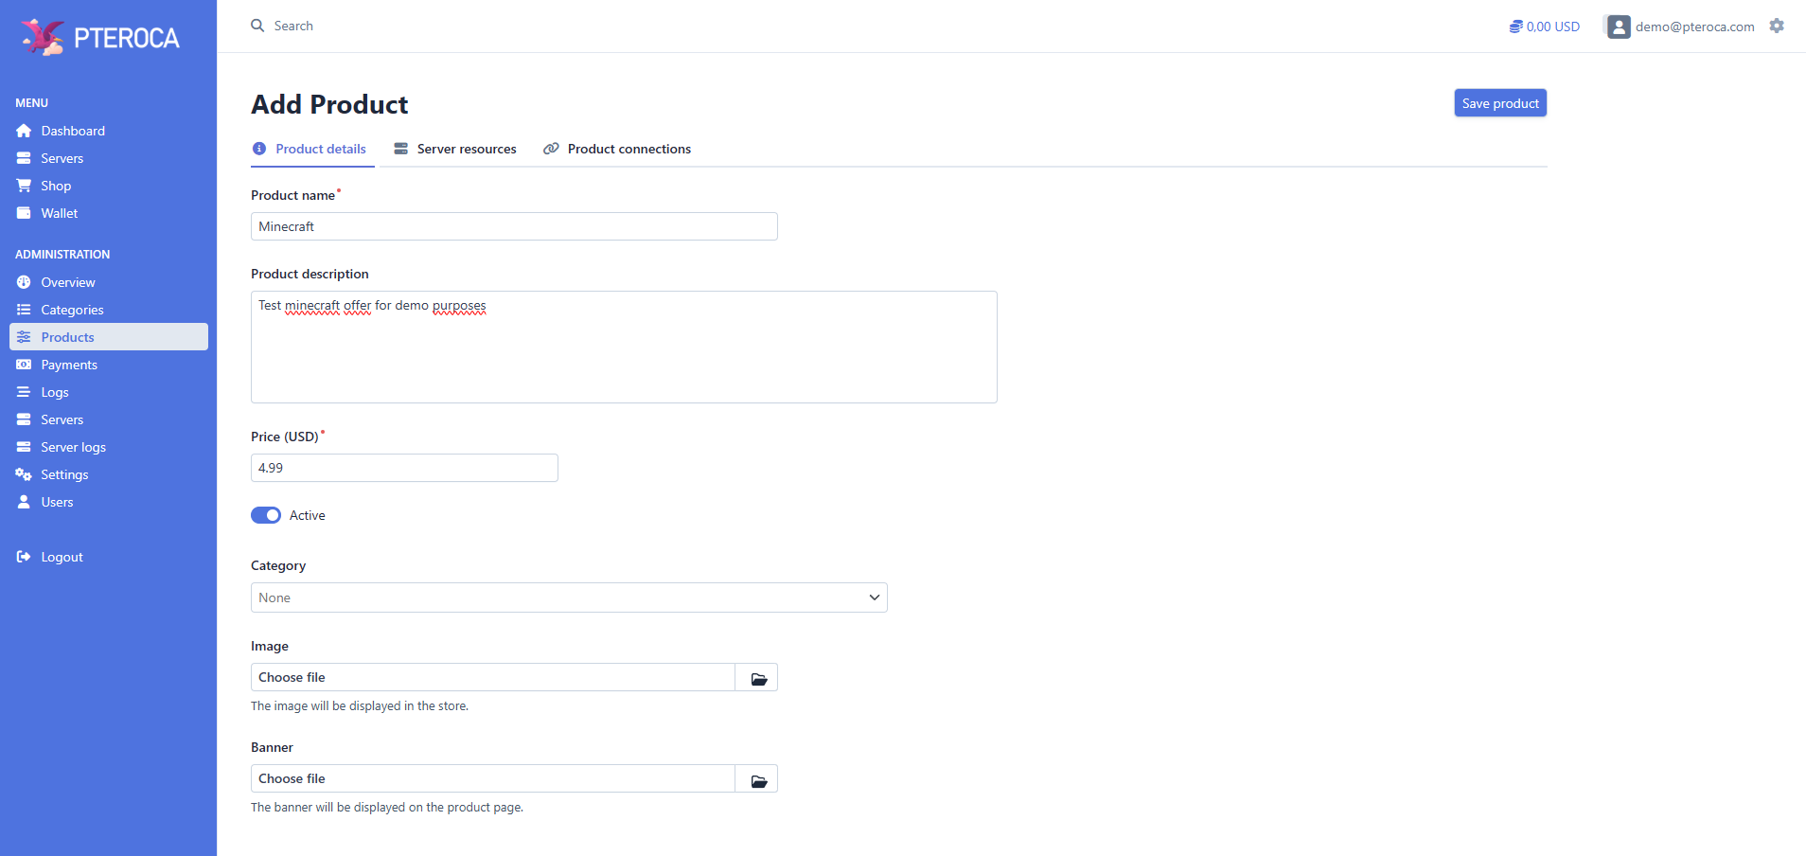Click the user avatar icon
Image resolution: width=1806 pixels, height=856 pixels.
pyautogui.click(x=1619, y=27)
